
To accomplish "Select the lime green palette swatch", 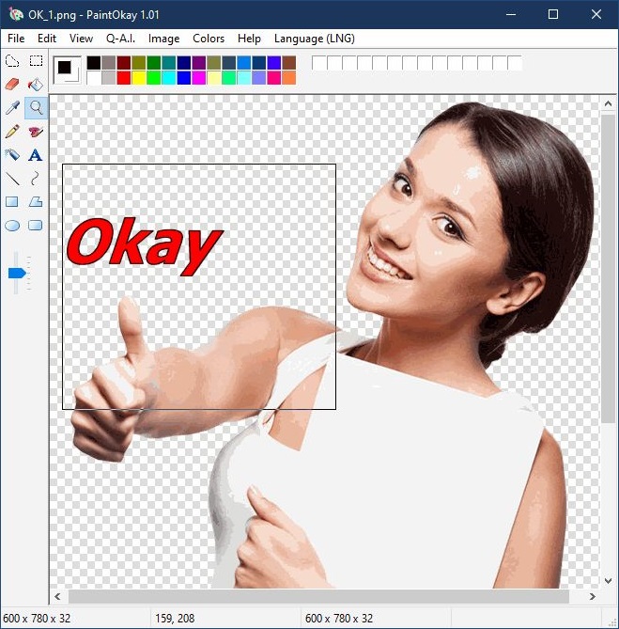I will (x=154, y=77).
